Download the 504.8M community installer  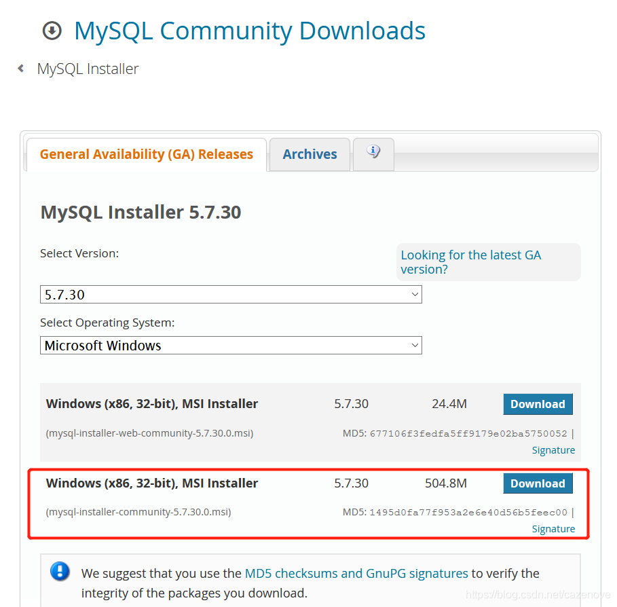tap(538, 483)
